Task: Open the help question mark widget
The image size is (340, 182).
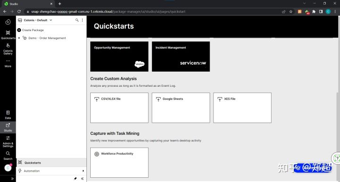Action: pos(337,158)
